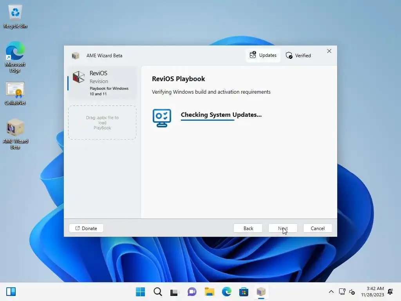Open the Chat app on taskbar
Image resolution: width=401 pixels, height=301 pixels.
click(x=192, y=292)
